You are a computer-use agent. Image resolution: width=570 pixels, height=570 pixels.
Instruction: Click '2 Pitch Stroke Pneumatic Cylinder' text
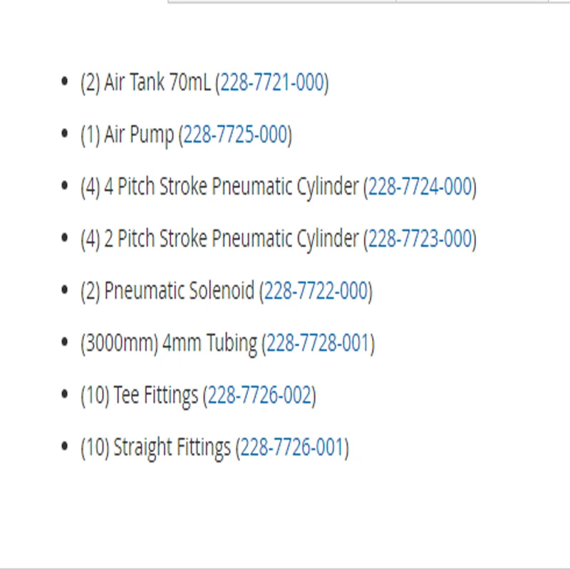(x=232, y=240)
